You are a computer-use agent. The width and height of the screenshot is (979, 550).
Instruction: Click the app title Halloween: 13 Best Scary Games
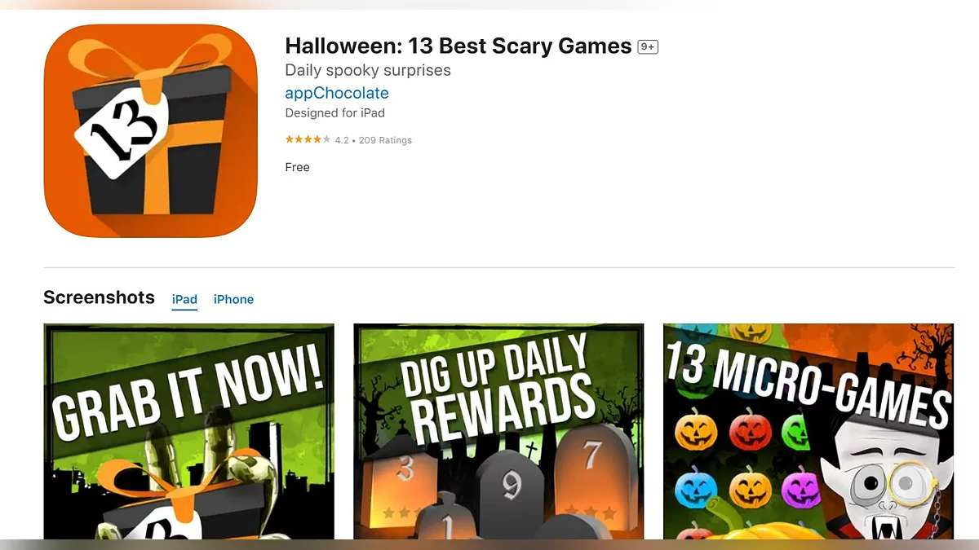pos(458,46)
